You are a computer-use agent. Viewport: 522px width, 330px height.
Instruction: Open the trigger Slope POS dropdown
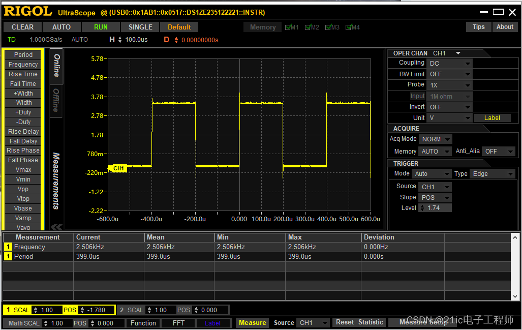pos(435,197)
